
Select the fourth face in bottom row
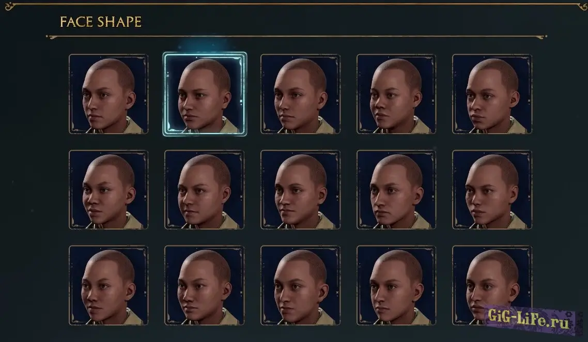pyautogui.click(x=396, y=285)
